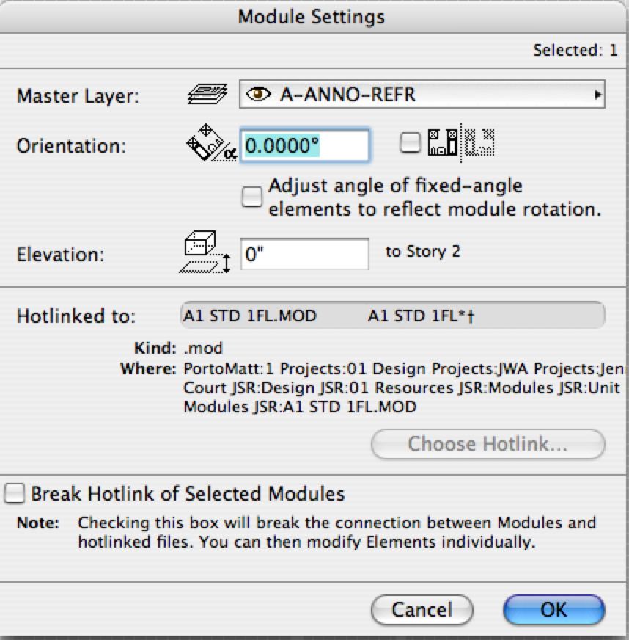Check Adjust angle of fixed-angle elements

[252, 197]
